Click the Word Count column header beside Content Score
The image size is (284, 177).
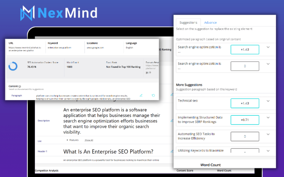[224, 171]
